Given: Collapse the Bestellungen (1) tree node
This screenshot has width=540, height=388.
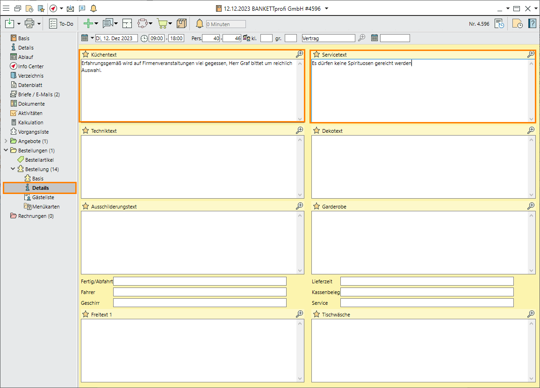Looking at the screenshot, I should 6,151.
